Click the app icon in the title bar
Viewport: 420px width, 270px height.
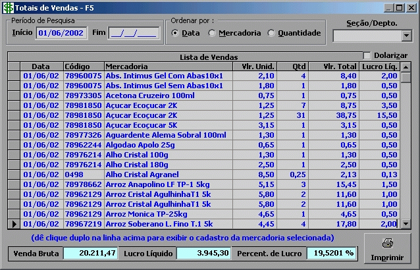[8, 7]
